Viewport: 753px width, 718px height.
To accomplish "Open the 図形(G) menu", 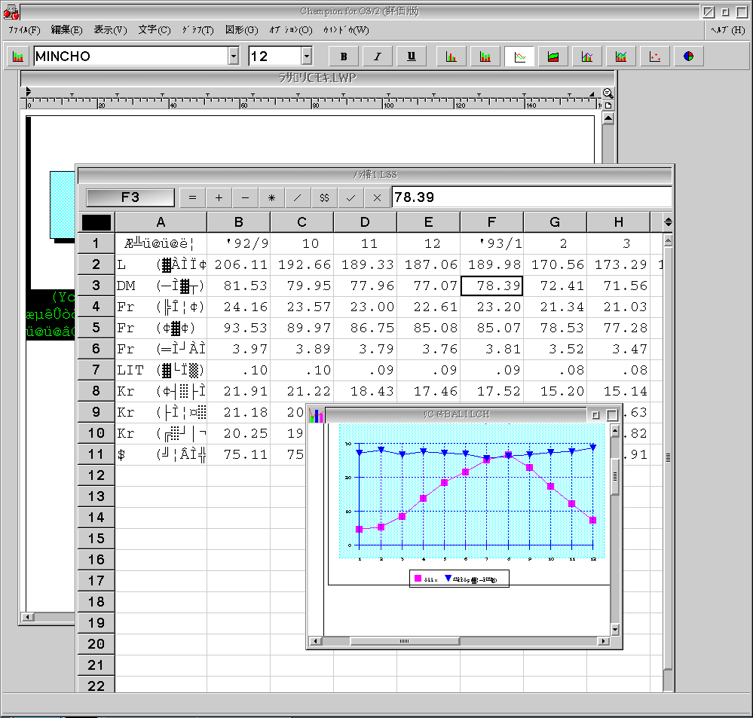I will tap(241, 30).
